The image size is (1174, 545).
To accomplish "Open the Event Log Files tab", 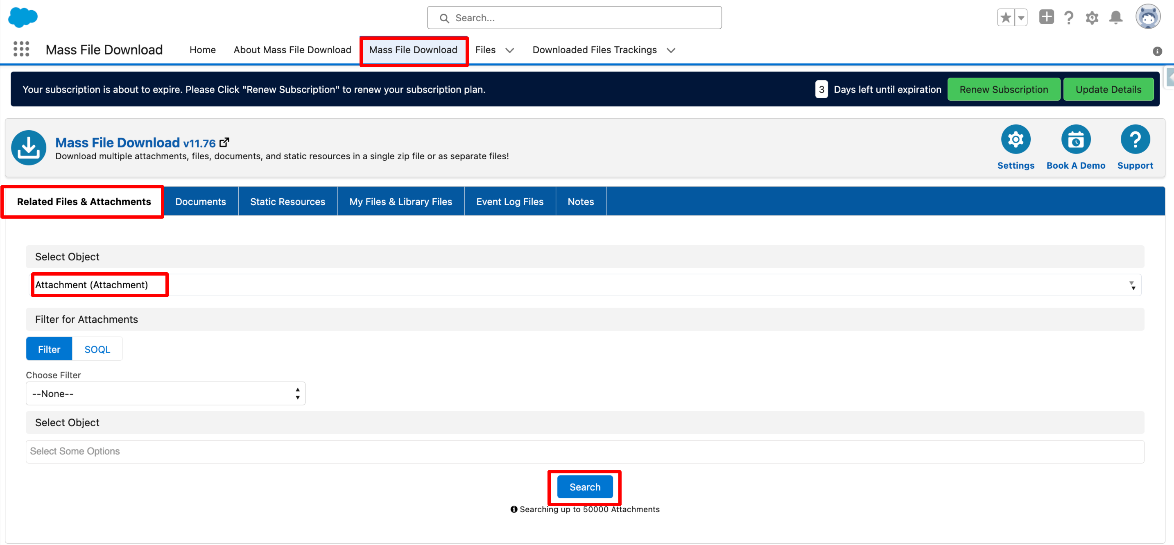I will [509, 201].
